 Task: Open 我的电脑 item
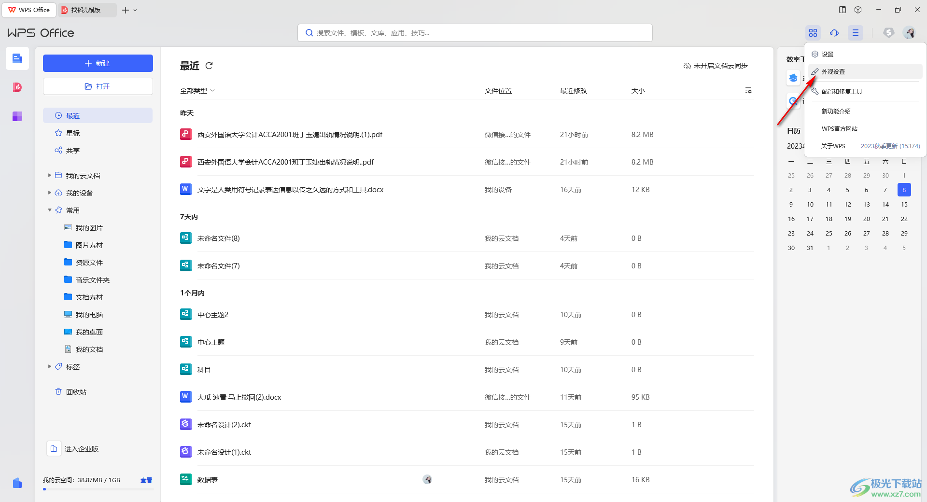(x=84, y=315)
